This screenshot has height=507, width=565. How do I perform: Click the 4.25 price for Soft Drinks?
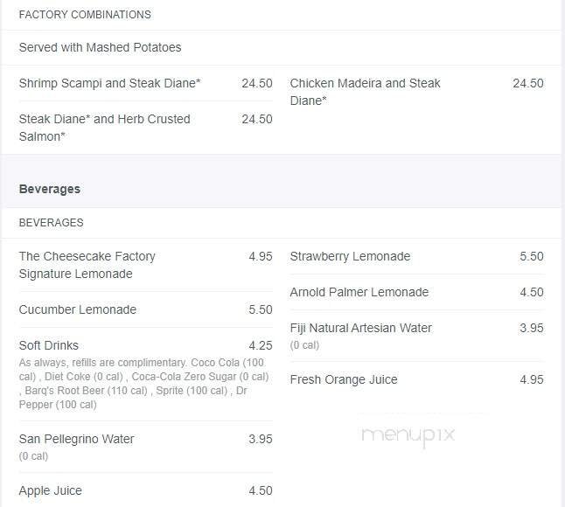(x=260, y=345)
